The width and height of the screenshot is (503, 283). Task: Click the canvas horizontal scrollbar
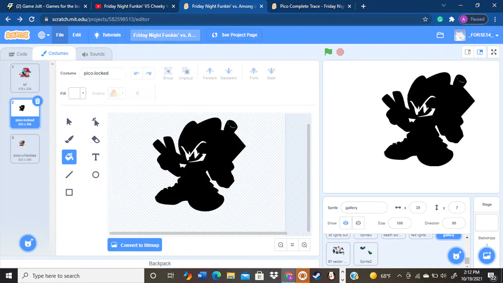(198, 233)
